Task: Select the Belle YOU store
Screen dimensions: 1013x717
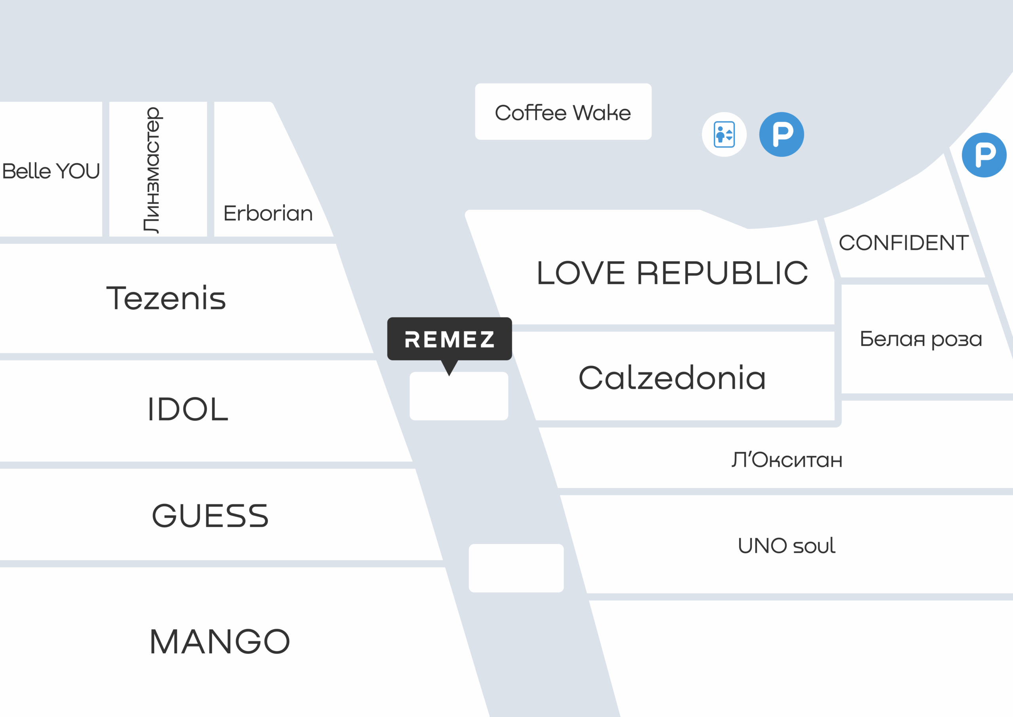Action: (51, 169)
